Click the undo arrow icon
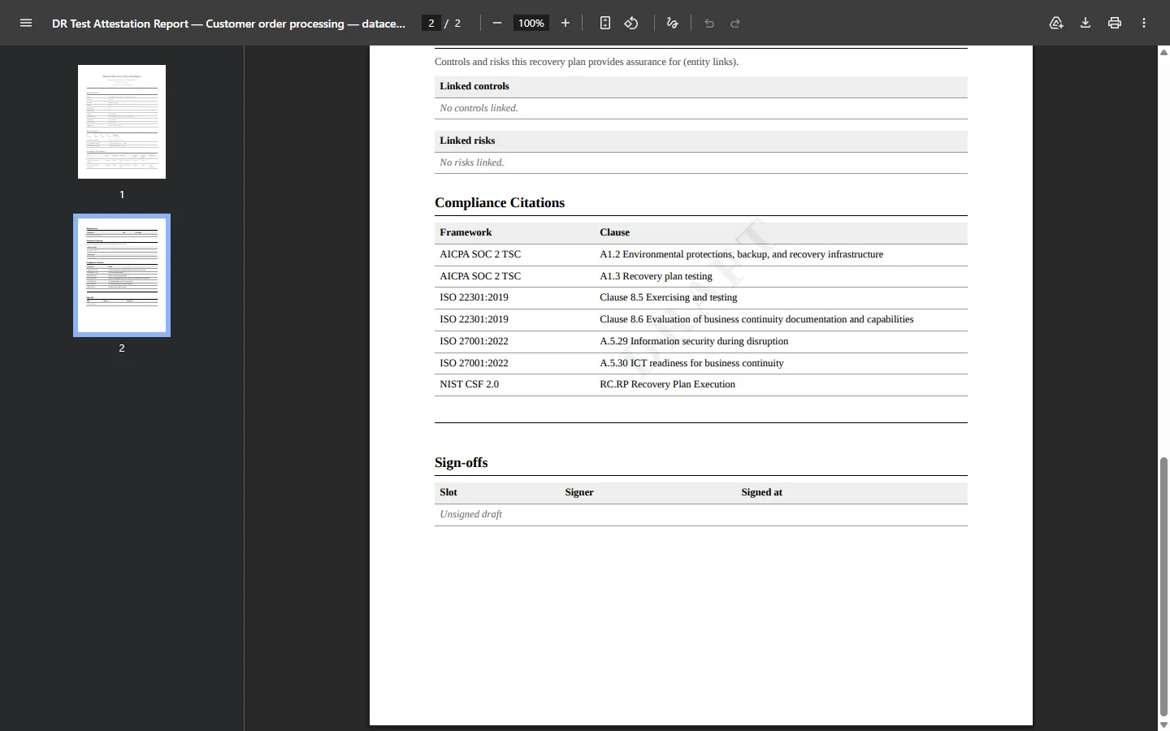 tap(709, 23)
